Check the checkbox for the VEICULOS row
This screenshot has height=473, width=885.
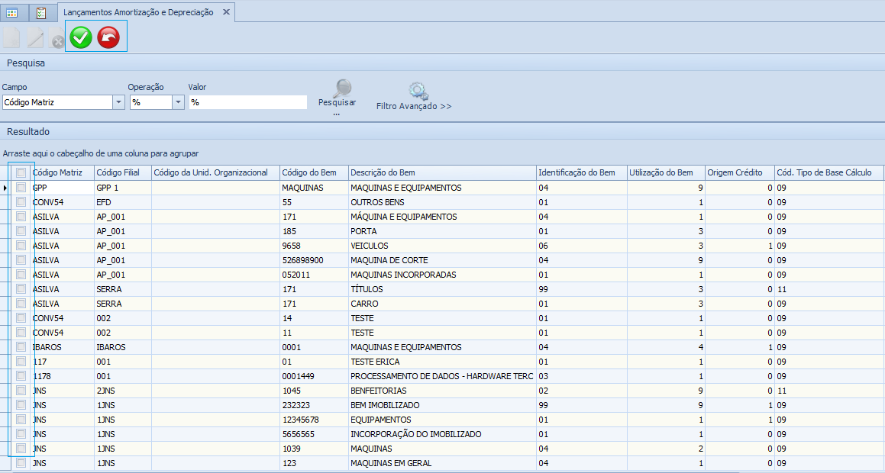[x=21, y=246]
